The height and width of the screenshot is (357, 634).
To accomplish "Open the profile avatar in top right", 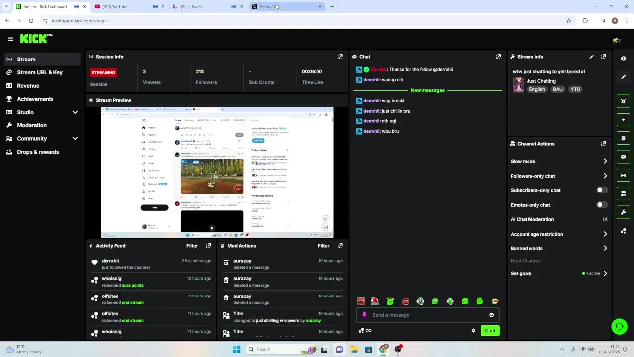I will [616, 40].
